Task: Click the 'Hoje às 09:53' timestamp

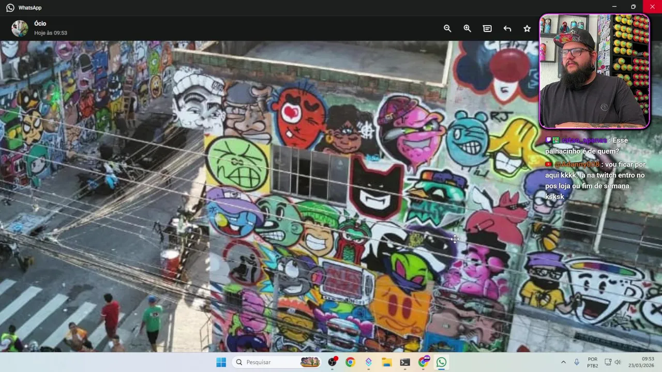Action: coord(51,33)
